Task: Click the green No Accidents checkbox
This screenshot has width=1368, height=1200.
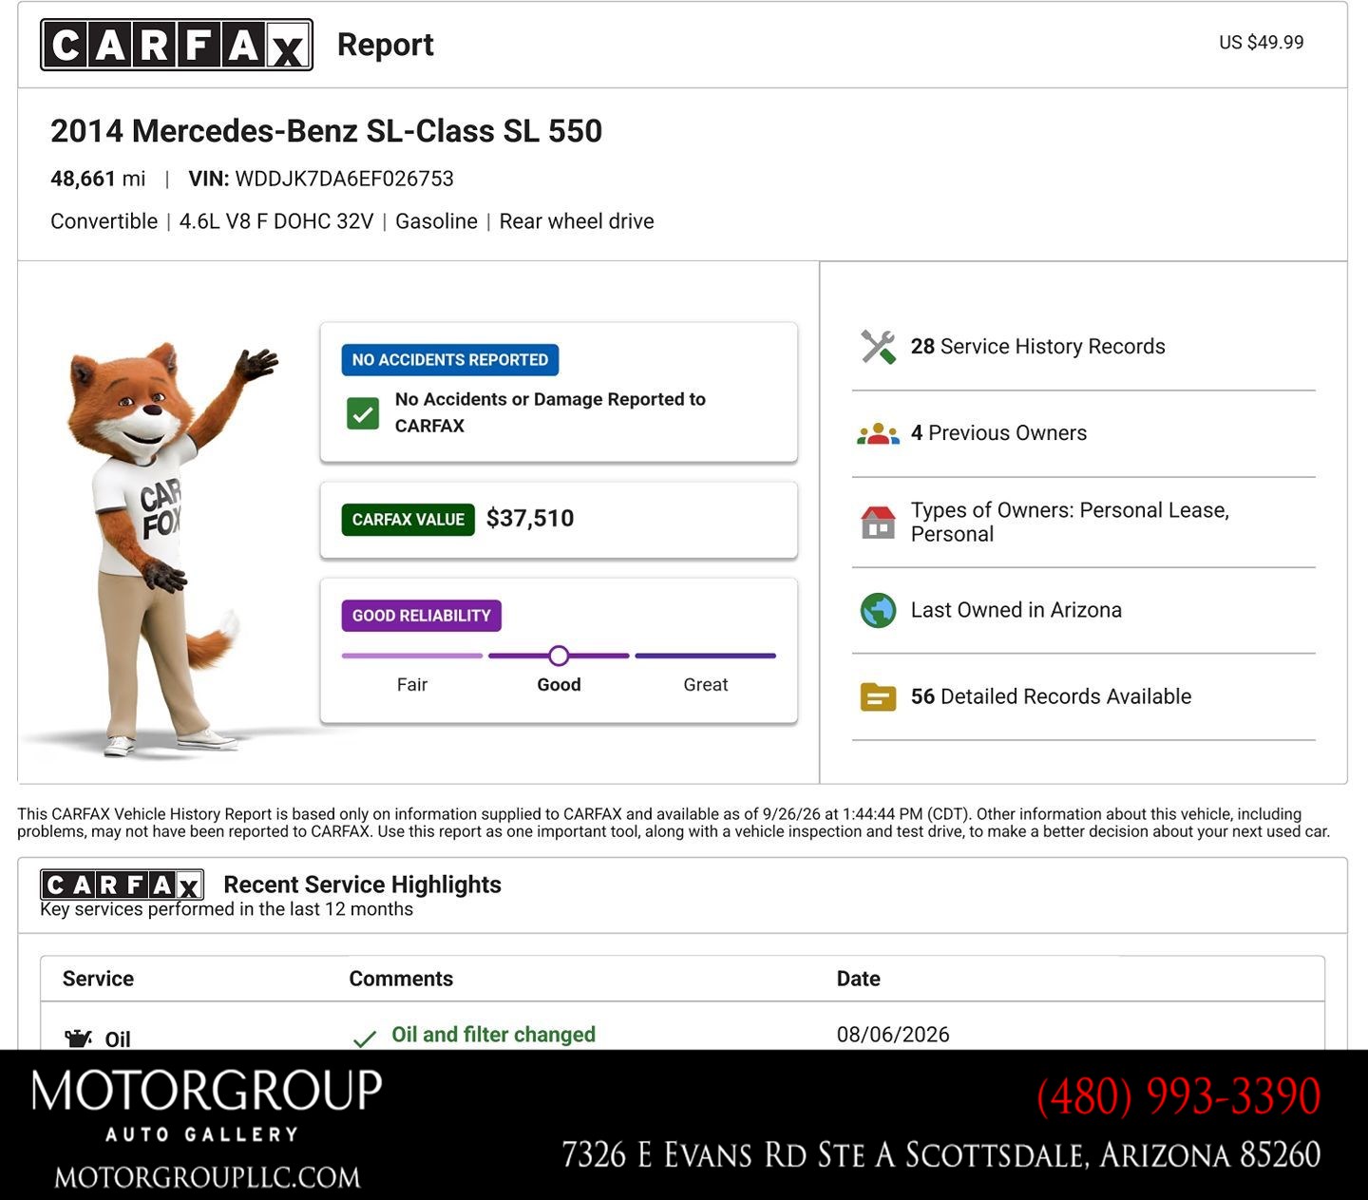Action: point(363,413)
